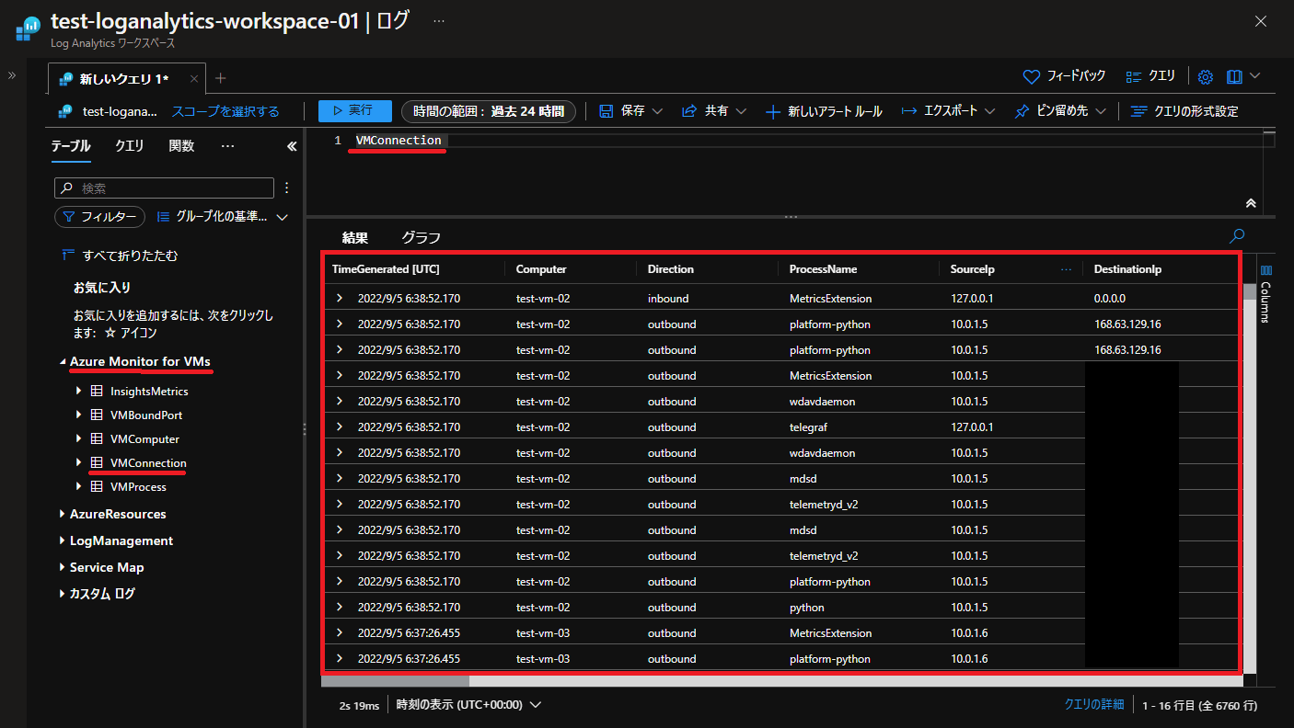The height and width of the screenshot is (728, 1294).
Task: Click the 0.0.0.0 DestinationIp cell
Action: (1110, 299)
